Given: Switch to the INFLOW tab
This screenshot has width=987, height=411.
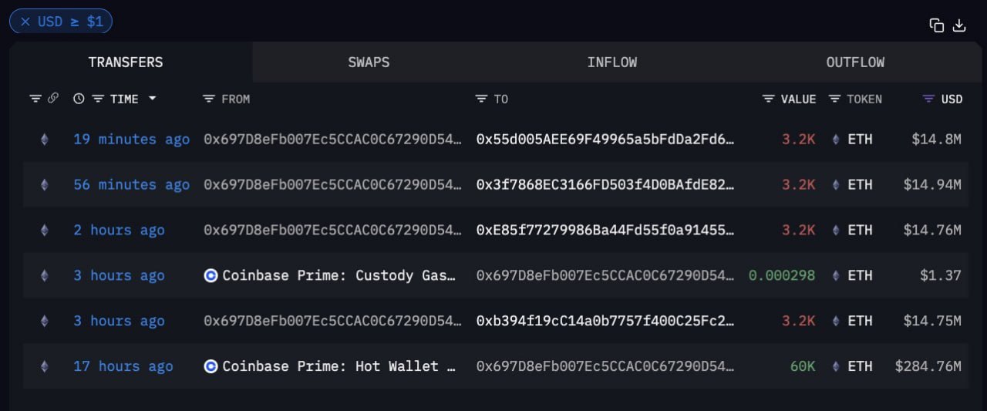Looking at the screenshot, I should [x=612, y=62].
